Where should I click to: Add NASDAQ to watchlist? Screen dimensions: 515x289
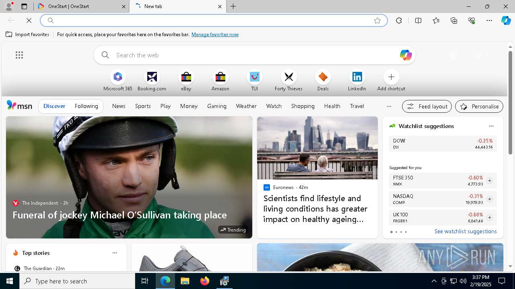[x=489, y=199]
